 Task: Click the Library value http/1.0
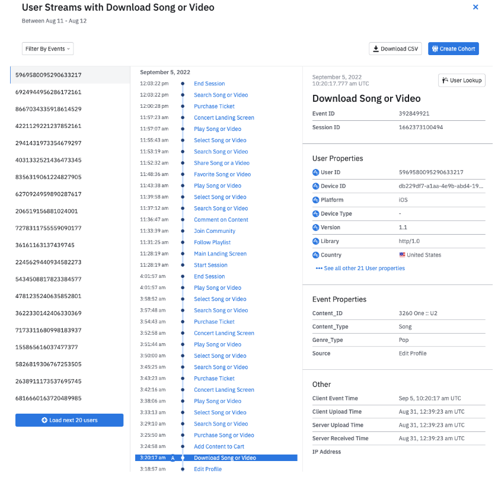coord(409,241)
